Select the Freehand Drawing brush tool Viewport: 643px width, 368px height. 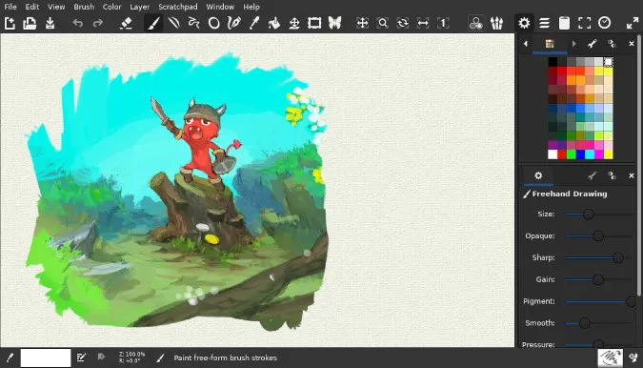tap(153, 24)
